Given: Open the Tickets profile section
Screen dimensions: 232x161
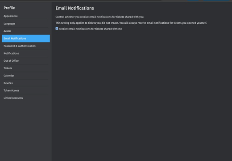Looking at the screenshot, I should point(26,68).
